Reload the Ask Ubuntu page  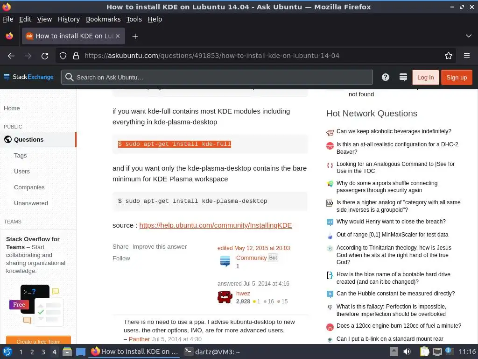(x=45, y=56)
